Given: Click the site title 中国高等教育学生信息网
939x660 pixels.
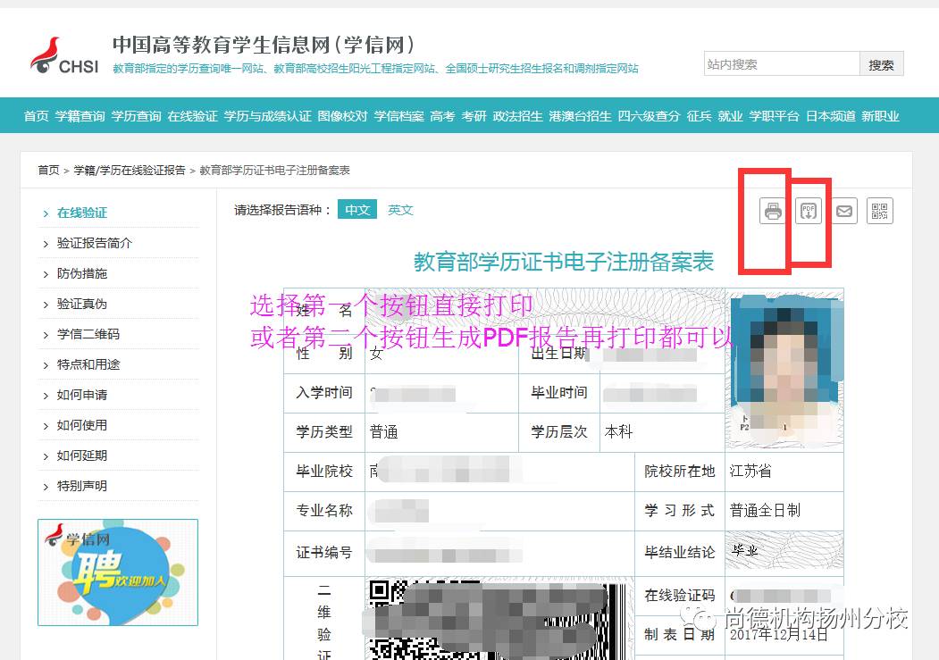Looking at the screenshot, I should pos(264,45).
